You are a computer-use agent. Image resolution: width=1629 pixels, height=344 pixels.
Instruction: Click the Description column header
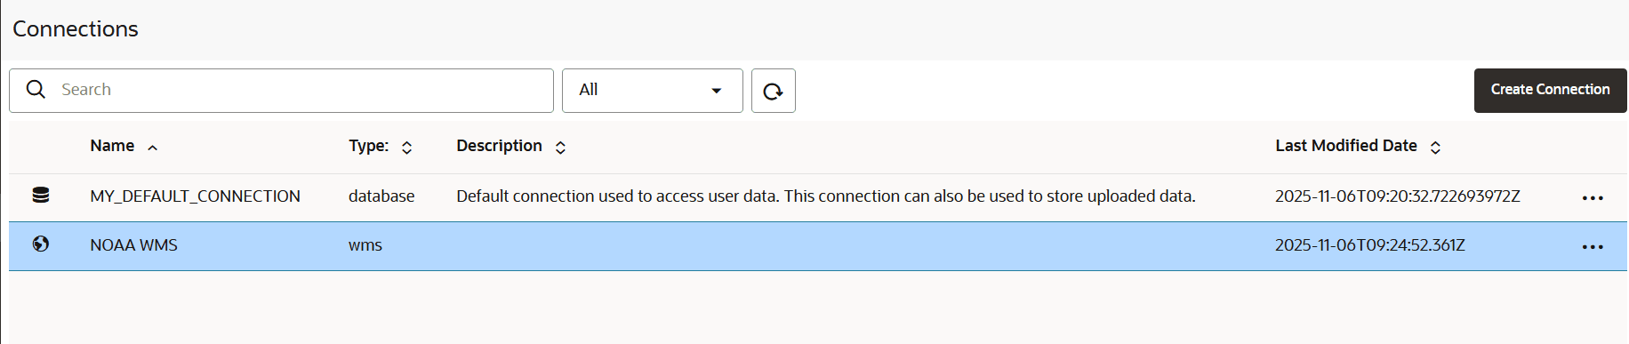coord(499,146)
